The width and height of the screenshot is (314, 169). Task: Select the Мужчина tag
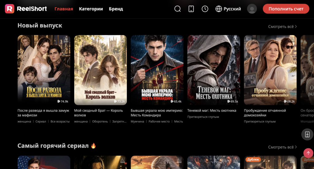[x=137, y=122]
